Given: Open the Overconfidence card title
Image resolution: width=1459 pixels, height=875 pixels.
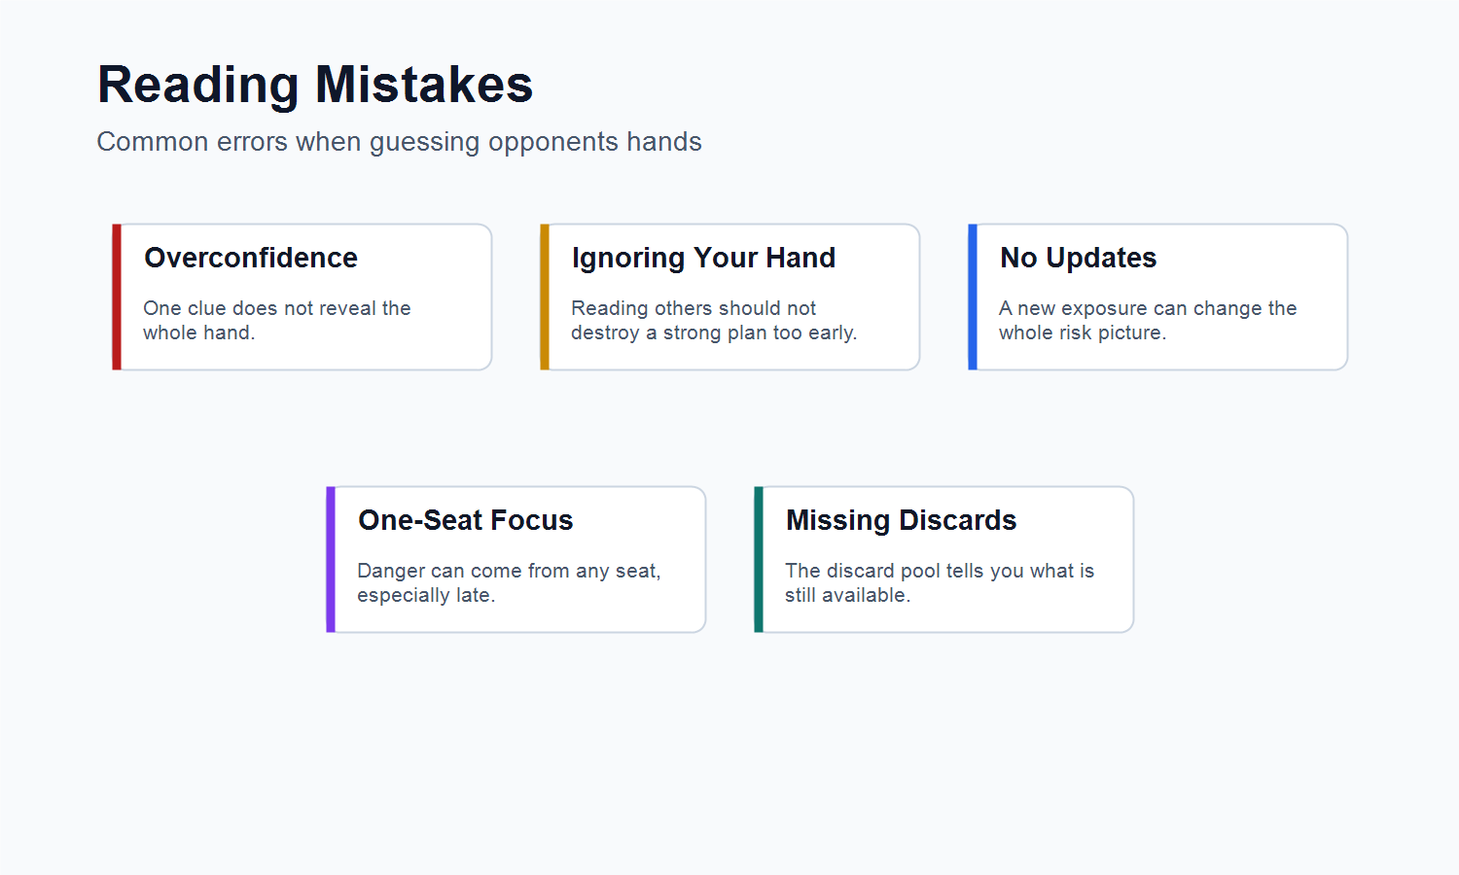Looking at the screenshot, I should click(251, 258).
